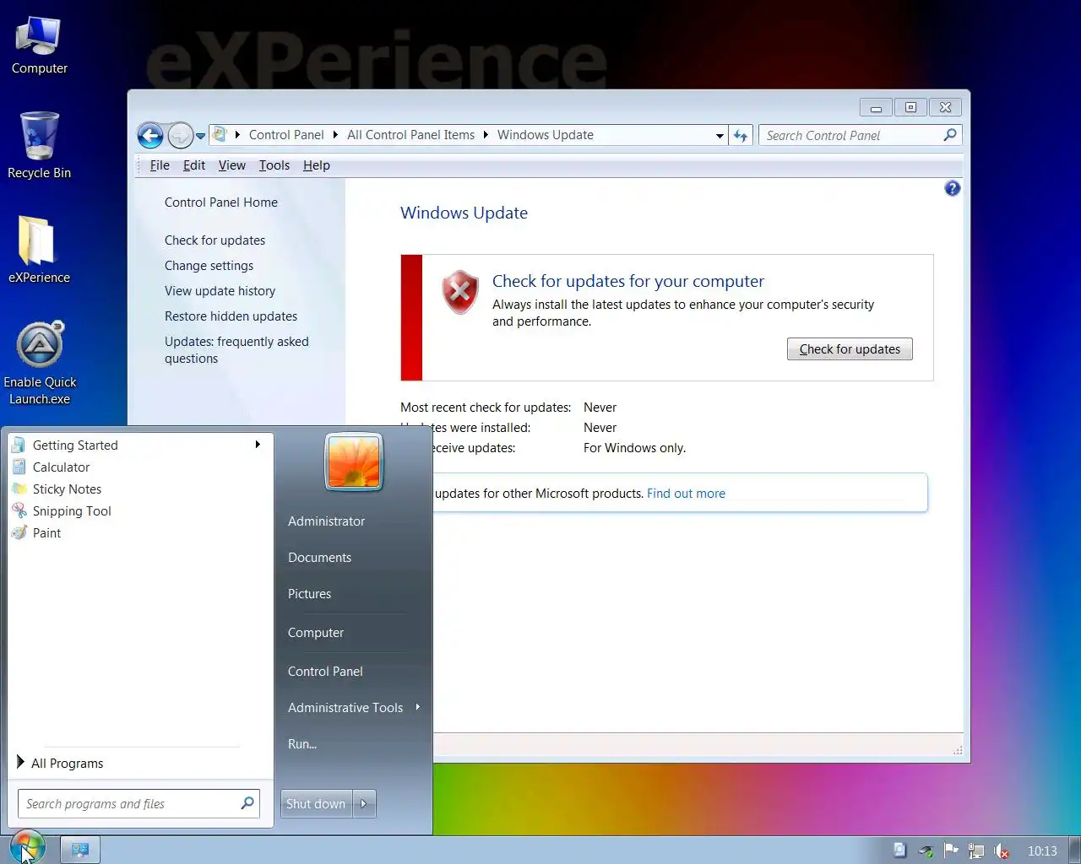Open Documents from Start menu
This screenshot has height=864, width=1081.
click(319, 558)
